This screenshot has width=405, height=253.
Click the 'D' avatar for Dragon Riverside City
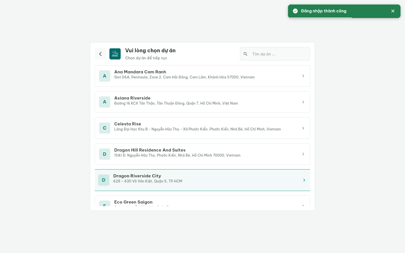[103, 180]
